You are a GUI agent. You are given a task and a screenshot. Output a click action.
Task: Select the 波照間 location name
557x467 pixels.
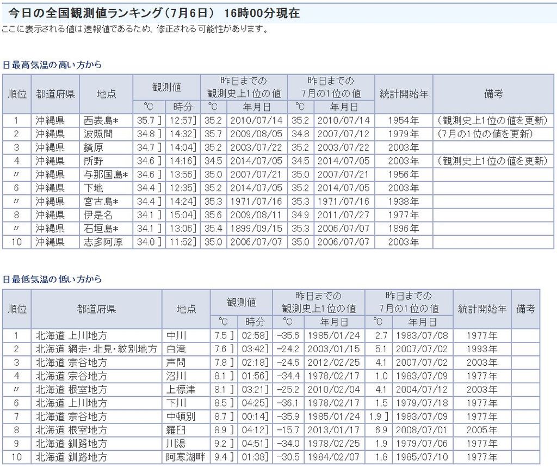tap(97, 134)
